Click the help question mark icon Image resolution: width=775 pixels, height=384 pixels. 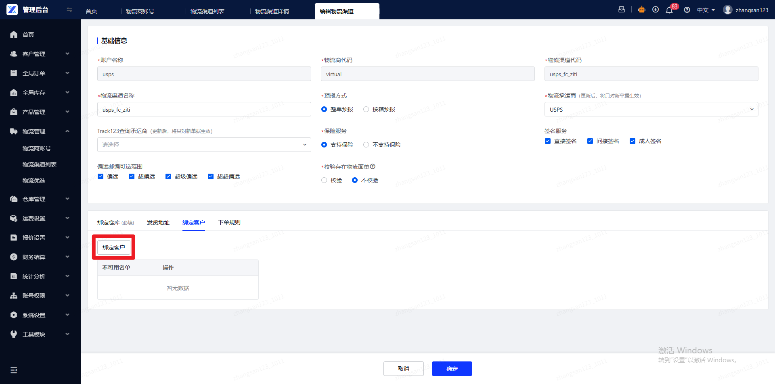coord(687,10)
